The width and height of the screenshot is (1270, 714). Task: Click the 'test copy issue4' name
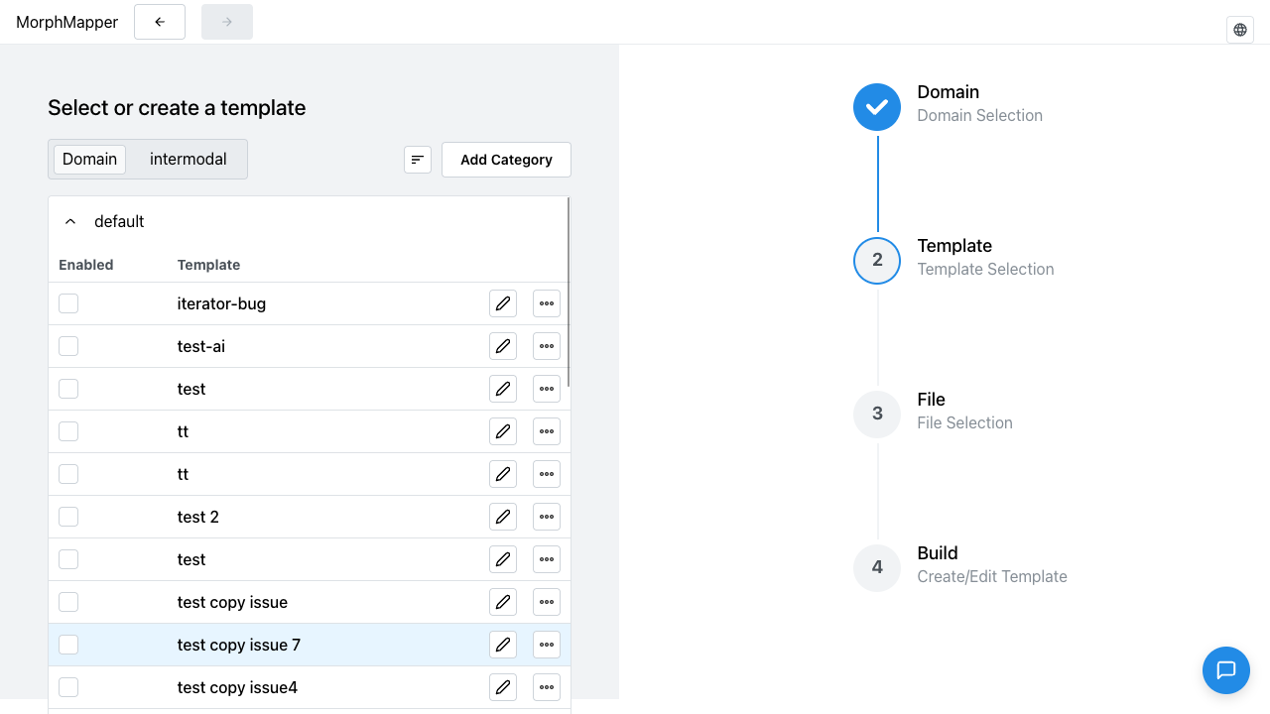click(237, 687)
